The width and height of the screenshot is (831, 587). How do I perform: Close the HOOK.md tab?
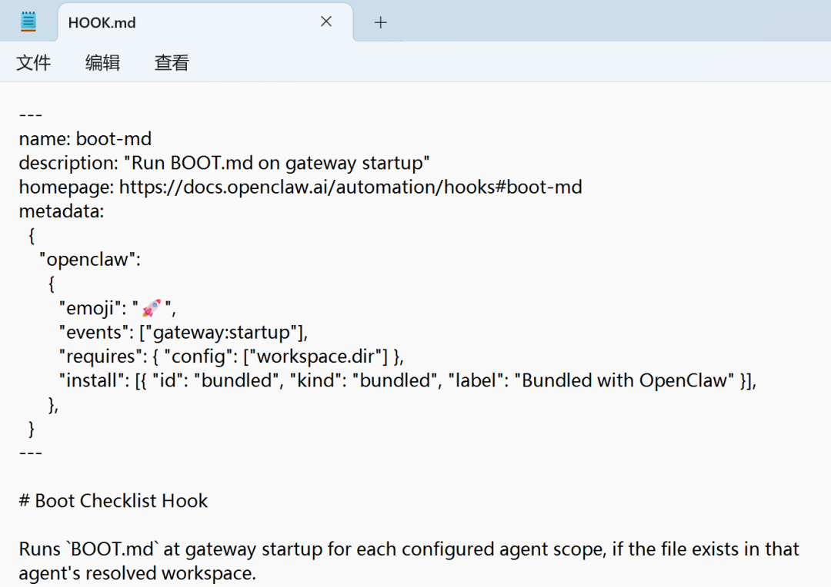[x=326, y=22]
